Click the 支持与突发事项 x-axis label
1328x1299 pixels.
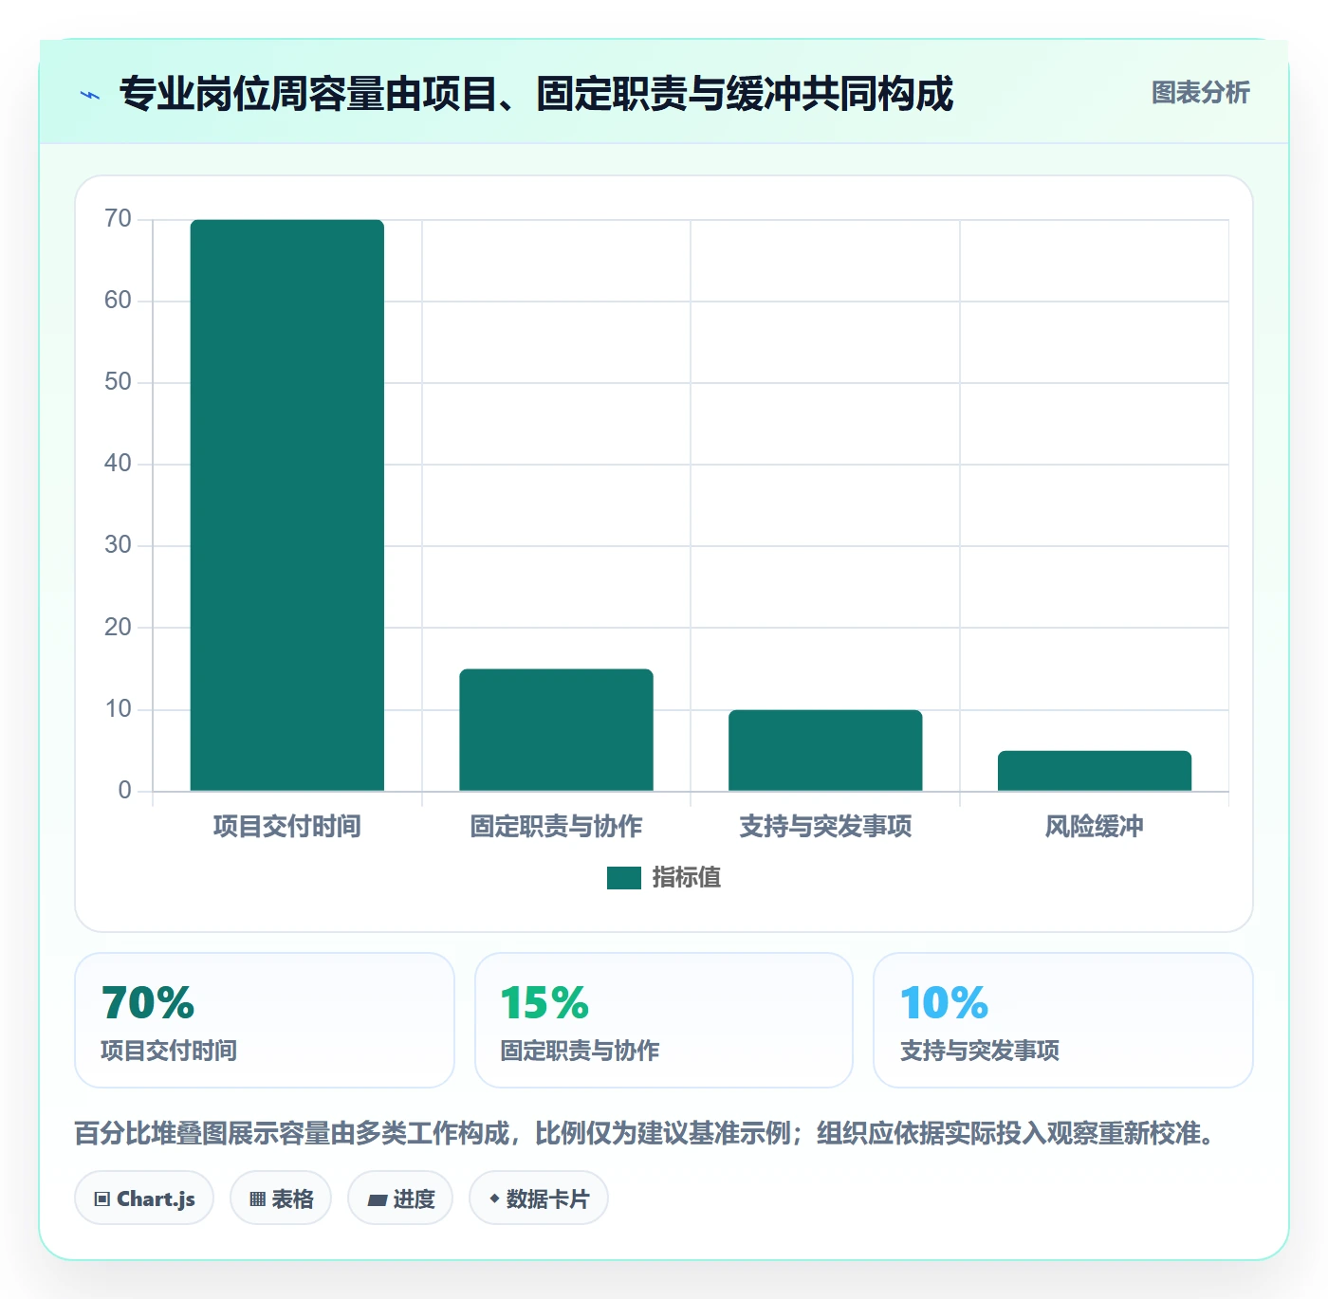825,827
